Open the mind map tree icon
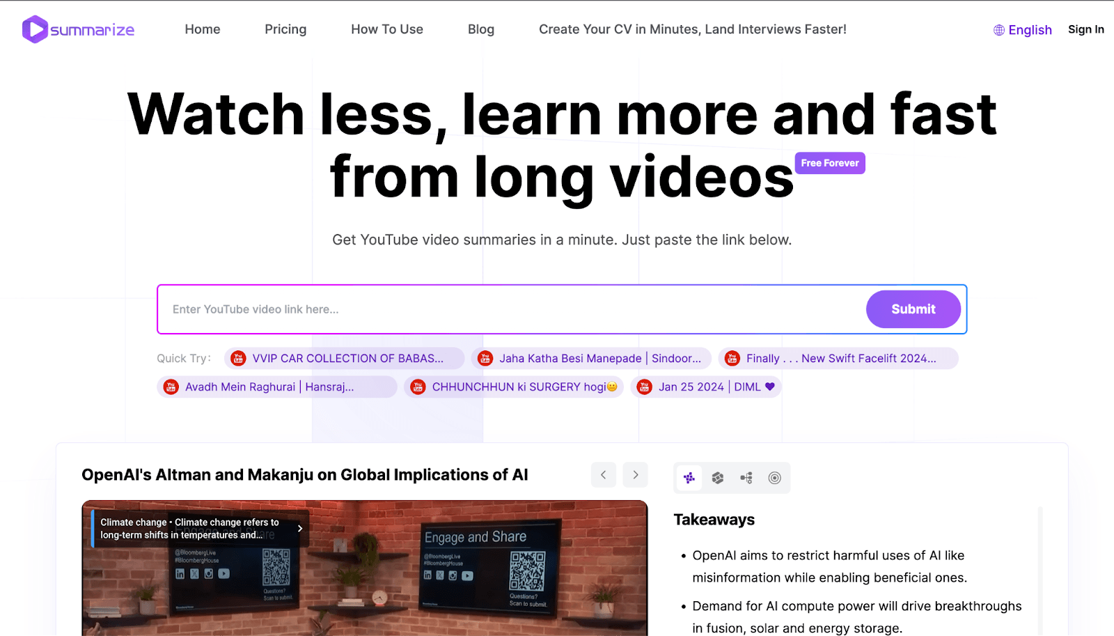 click(746, 478)
